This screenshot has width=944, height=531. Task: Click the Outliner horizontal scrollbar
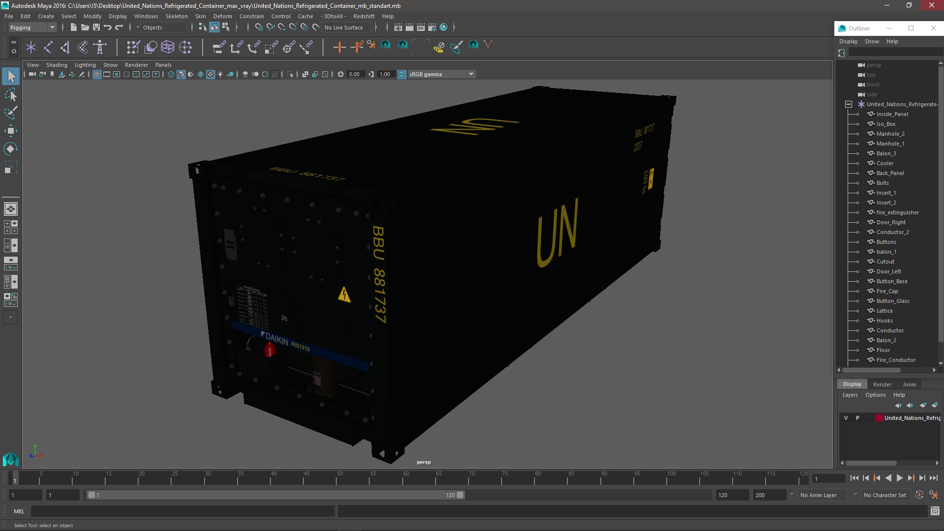click(x=871, y=370)
